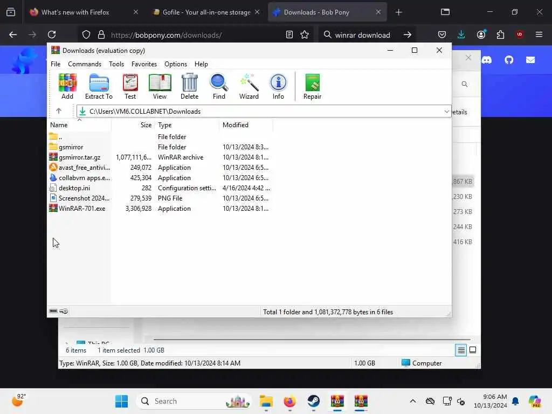Click the uBlock Origin extension icon
This screenshot has height=414, width=552.
(520, 34)
